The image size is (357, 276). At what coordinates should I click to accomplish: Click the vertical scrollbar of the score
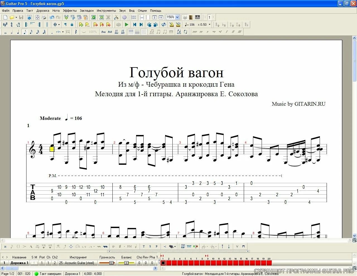point(354,137)
